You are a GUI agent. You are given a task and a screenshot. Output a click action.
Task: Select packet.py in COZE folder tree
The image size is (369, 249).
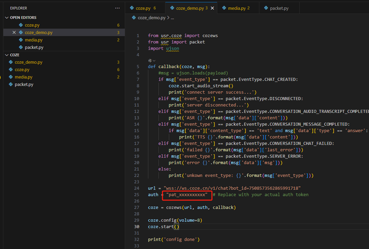tap(25, 85)
